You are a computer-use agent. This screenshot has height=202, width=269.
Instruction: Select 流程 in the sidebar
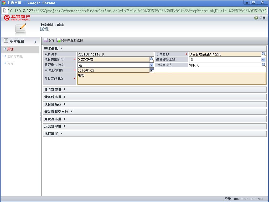(10, 63)
